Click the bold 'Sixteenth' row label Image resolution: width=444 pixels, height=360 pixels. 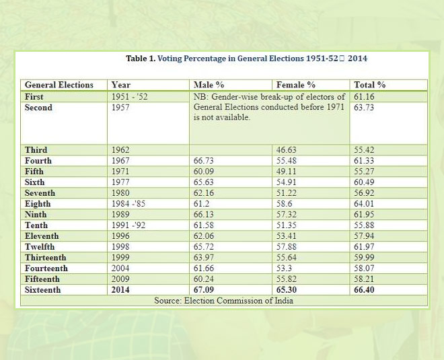[42, 290]
